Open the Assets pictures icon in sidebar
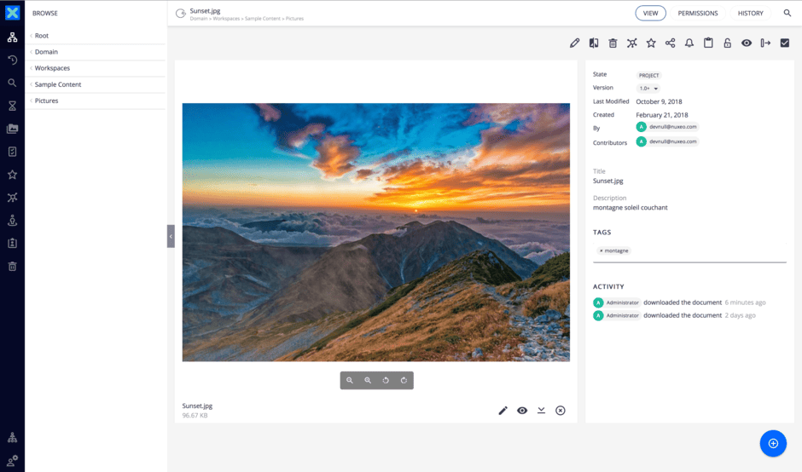Screen dimensions: 802x472 tap(12, 129)
